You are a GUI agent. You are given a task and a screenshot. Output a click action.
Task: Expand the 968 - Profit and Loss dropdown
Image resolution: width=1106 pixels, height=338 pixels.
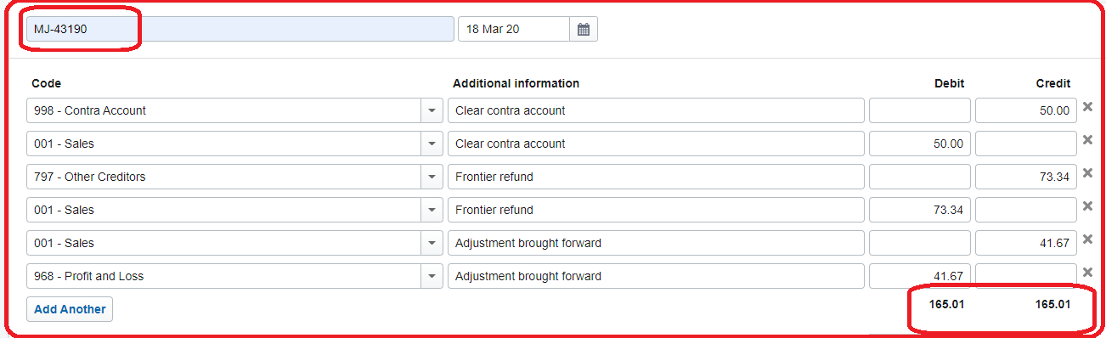point(432,276)
